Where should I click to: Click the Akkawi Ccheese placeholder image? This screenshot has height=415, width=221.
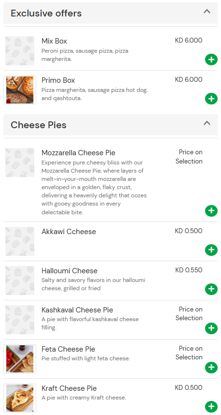click(x=20, y=241)
